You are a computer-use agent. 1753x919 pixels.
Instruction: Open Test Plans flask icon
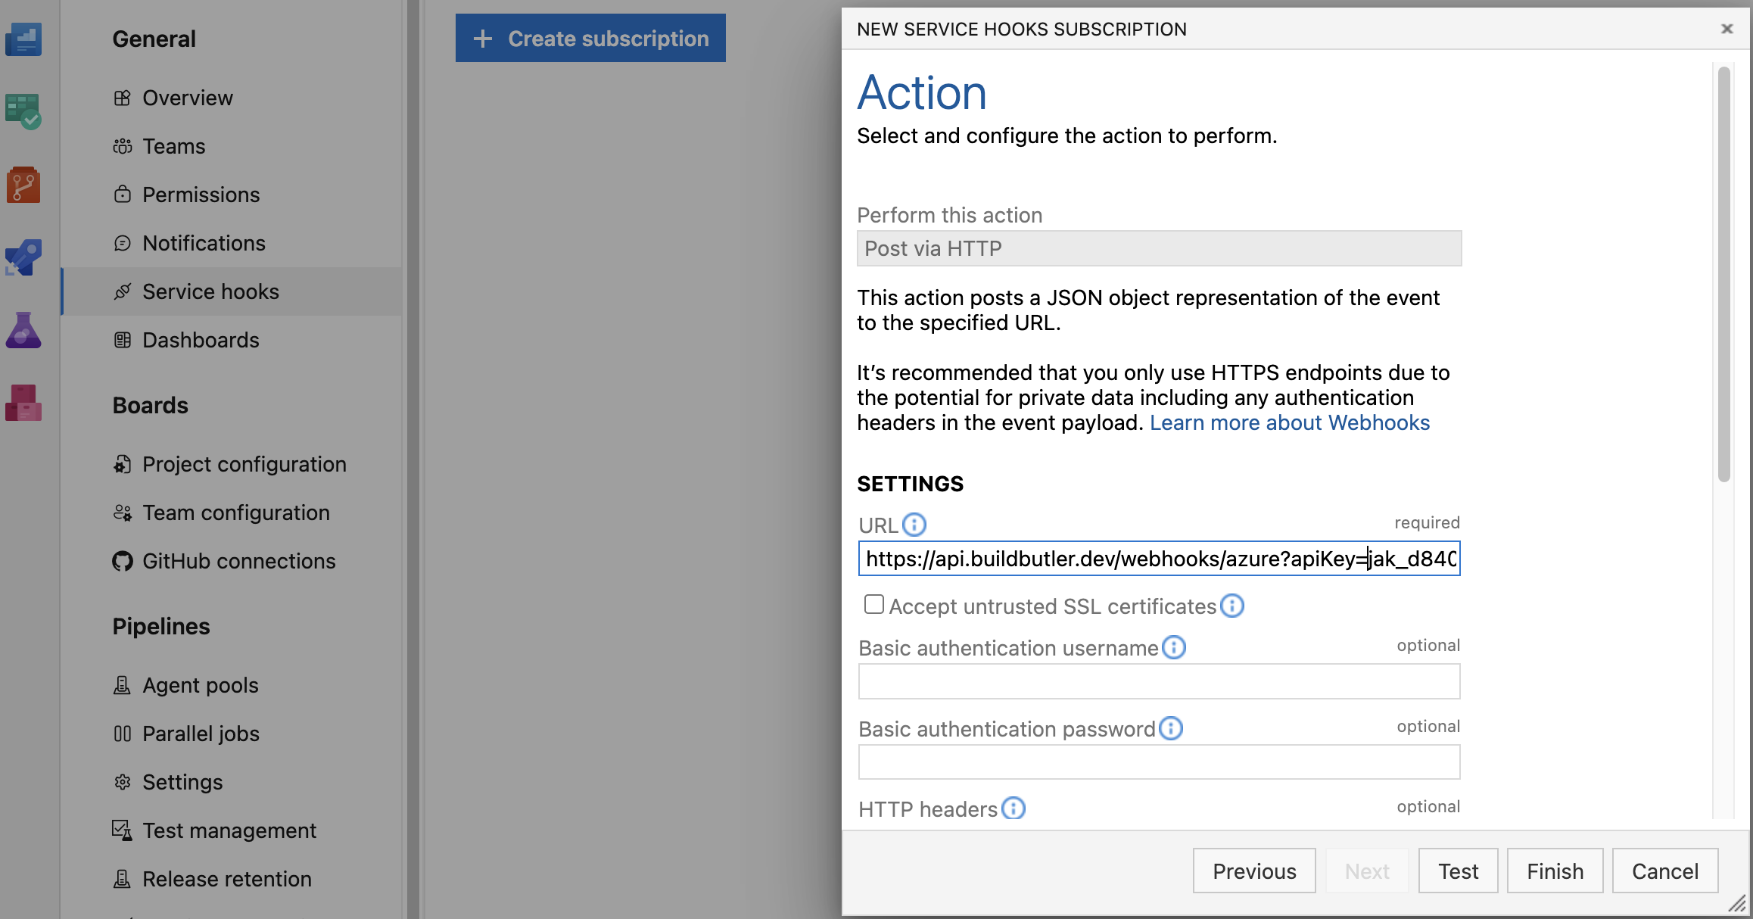tap(23, 330)
